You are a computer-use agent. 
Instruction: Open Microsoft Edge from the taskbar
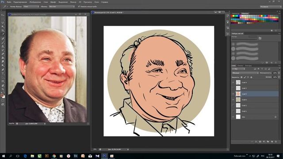tap(25, 156)
